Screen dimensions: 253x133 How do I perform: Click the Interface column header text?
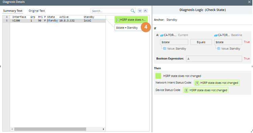[x=19, y=17]
